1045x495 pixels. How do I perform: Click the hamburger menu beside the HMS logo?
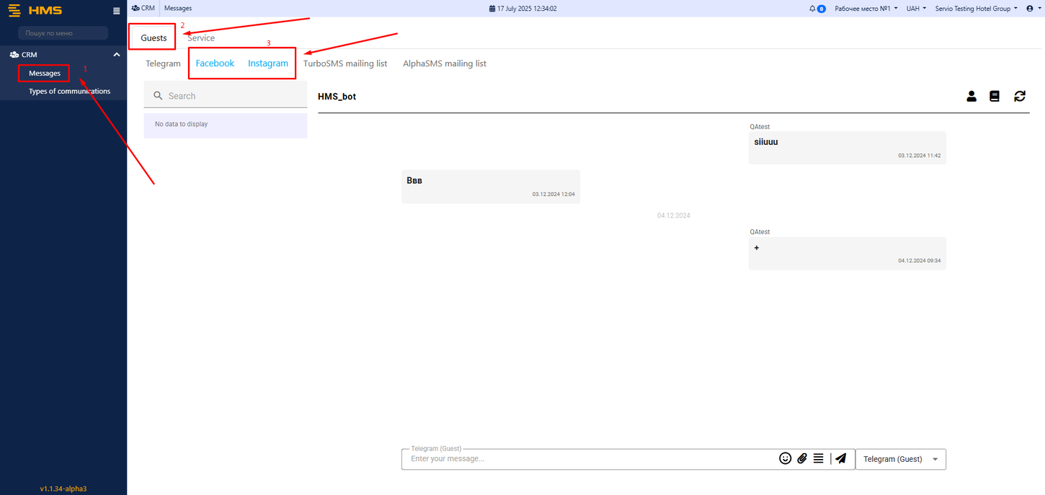click(116, 10)
